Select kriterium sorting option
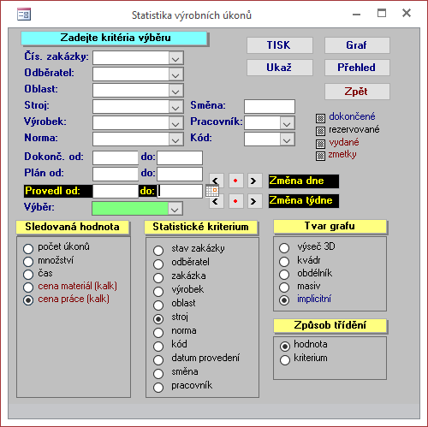 [285, 360]
